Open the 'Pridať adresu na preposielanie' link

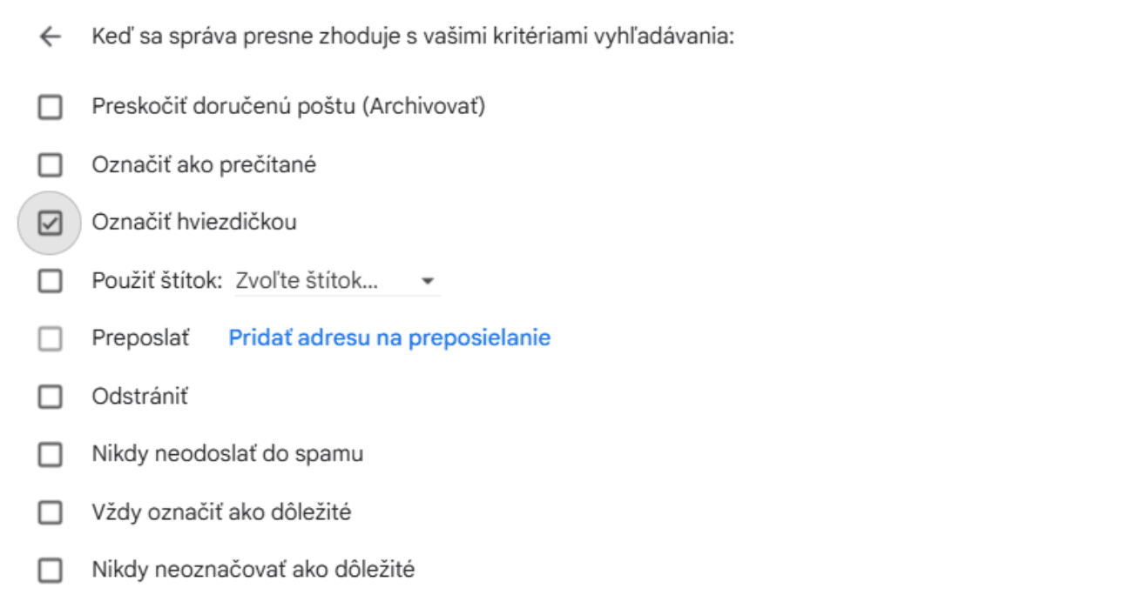(x=389, y=338)
